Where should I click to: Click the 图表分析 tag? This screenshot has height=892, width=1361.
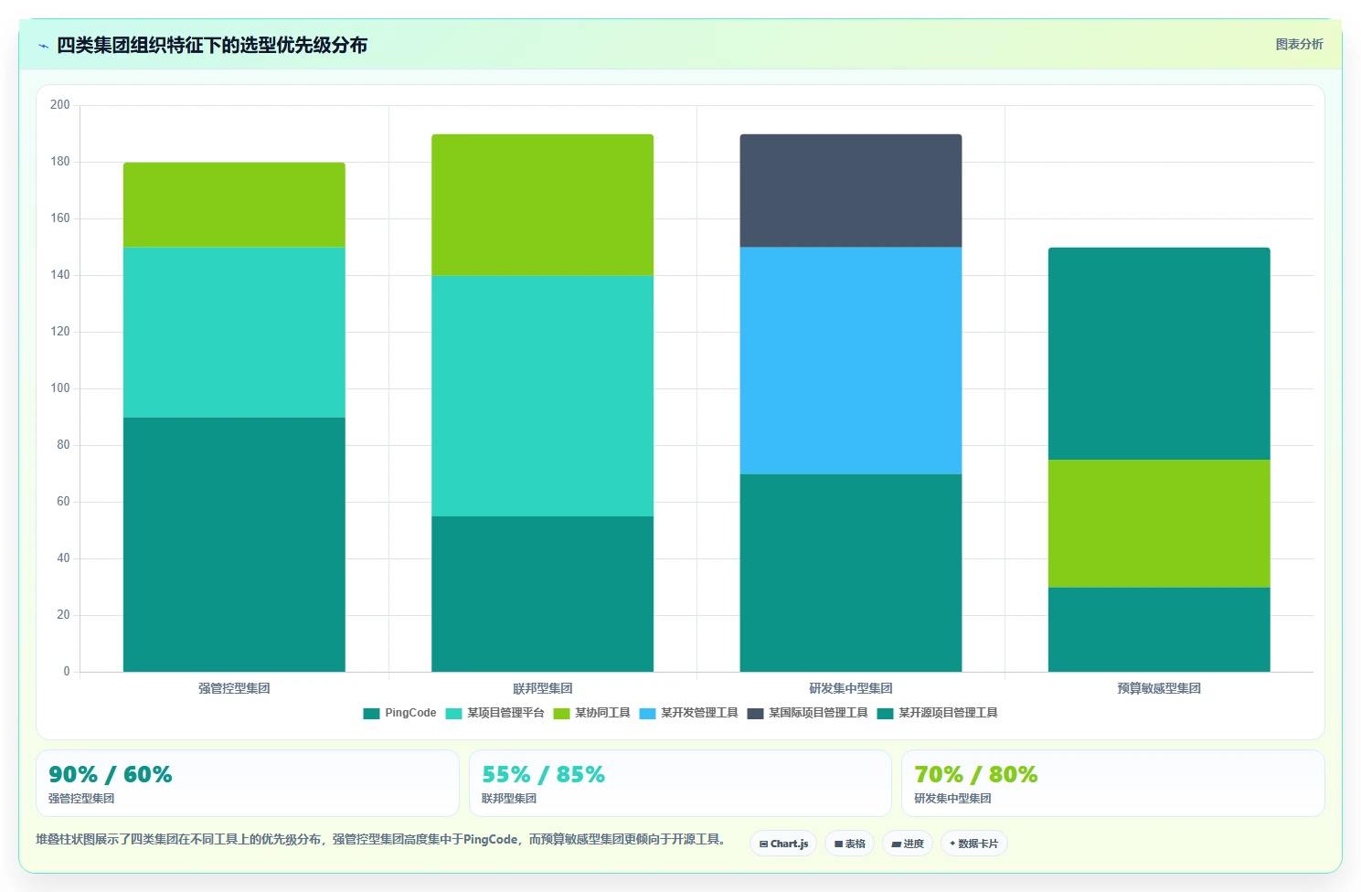click(1299, 44)
